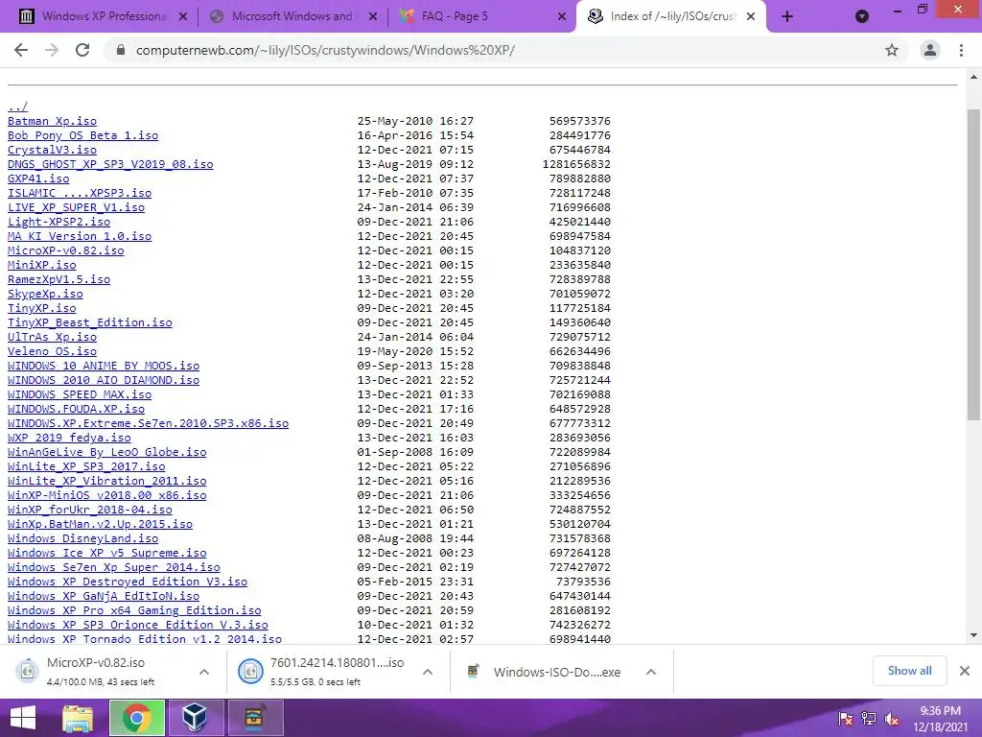Download Windows_XP_Pro_x64_Gaming_Edition.iso
The width and height of the screenshot is (982, 737).
point(134,611)
